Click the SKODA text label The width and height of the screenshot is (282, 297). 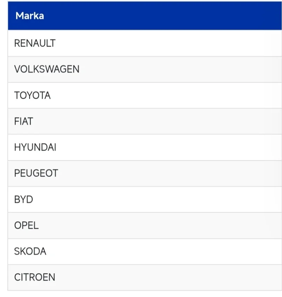tap(30, 252)
